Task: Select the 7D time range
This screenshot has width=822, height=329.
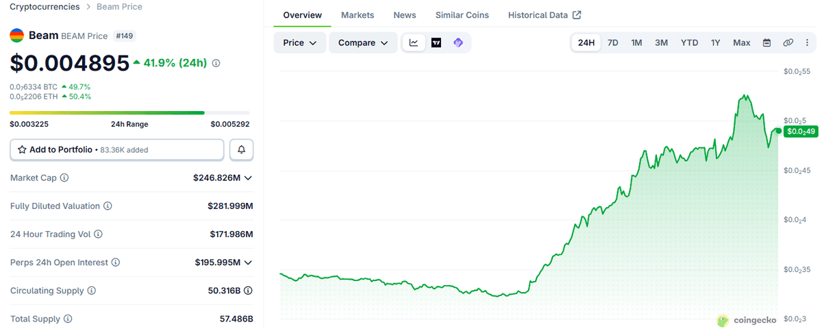Action: pyautogui.click(x=613, y=42)
